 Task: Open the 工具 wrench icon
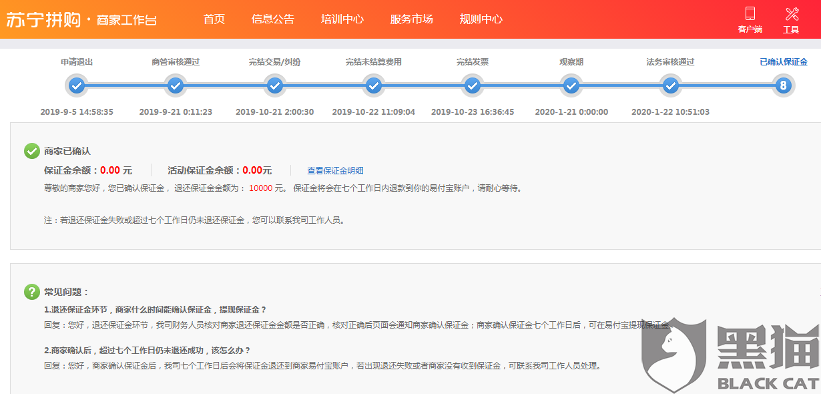pyautogui.click(x=792, y=13)
